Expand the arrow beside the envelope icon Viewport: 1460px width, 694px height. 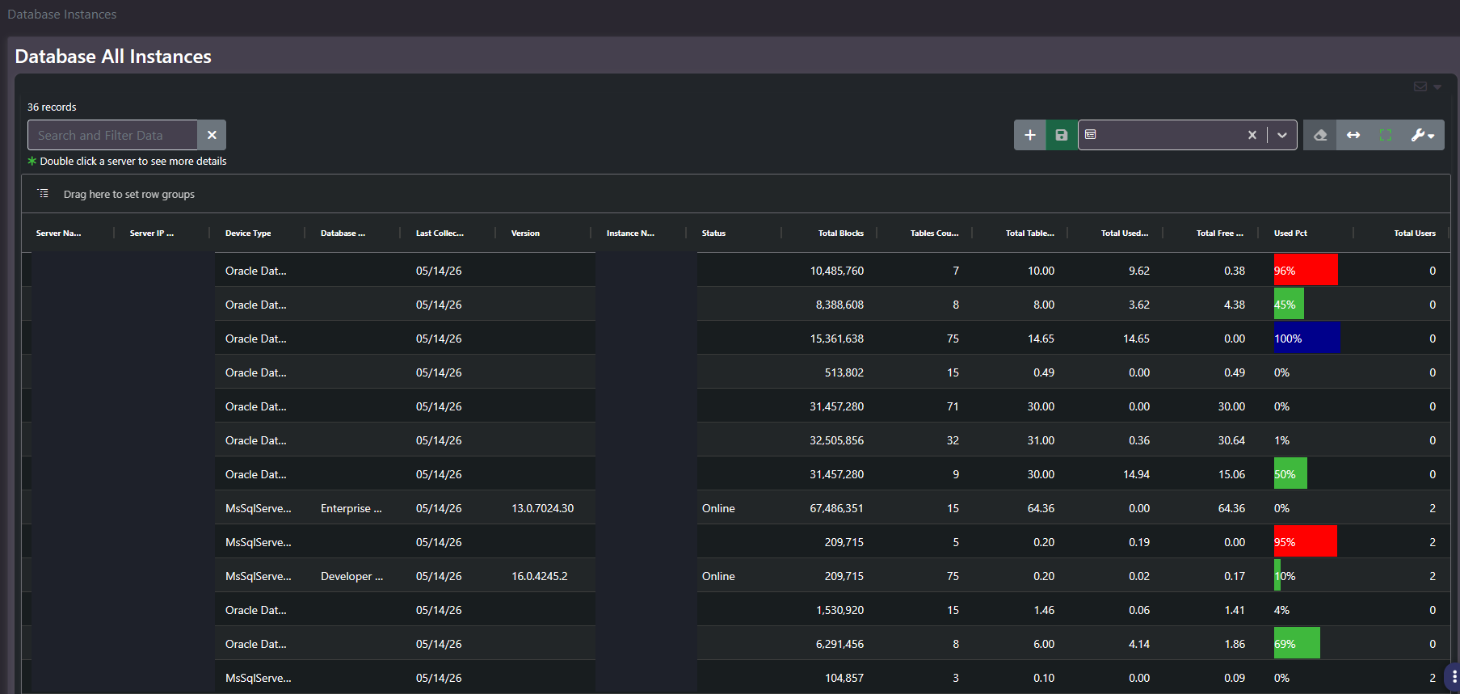pyautogui.click(x=1437, y=87)
